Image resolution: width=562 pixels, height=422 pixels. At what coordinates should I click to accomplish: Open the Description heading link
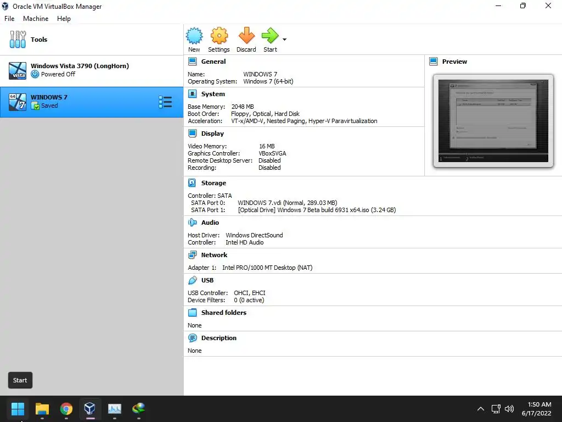[x=218, y=338]
